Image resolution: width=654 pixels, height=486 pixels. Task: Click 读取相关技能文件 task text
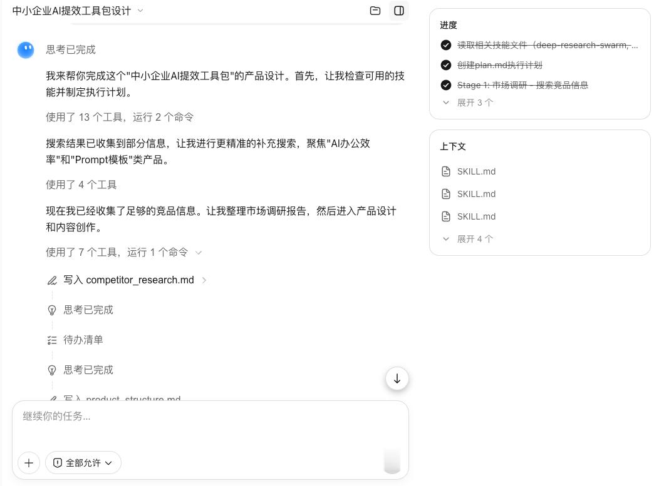[x=548, y=45]
